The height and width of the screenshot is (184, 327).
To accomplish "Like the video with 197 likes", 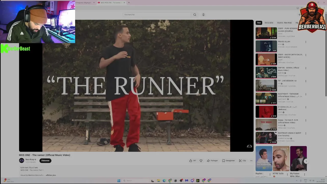I will [x=193, y=160].
